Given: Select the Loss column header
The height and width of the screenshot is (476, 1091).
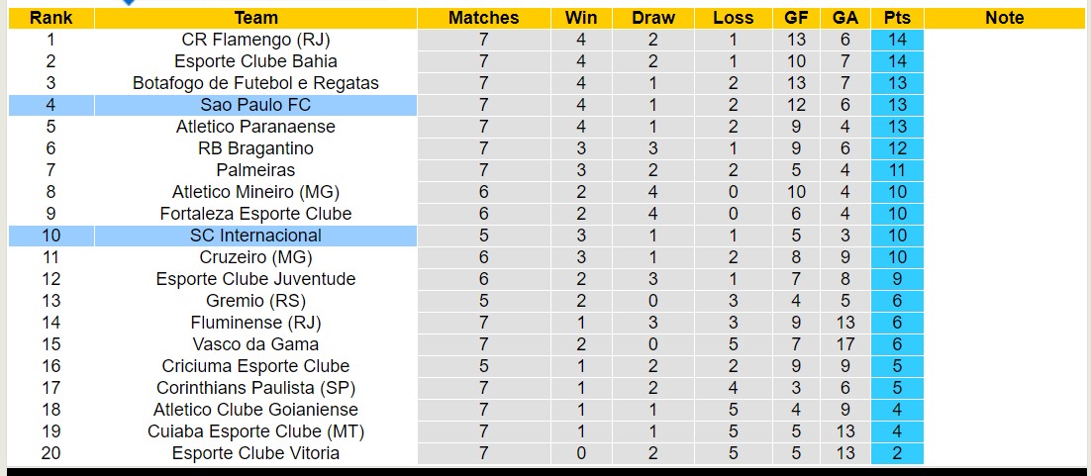Looking at the screenshot, I should pyautogui.click(x=733, y=18).
